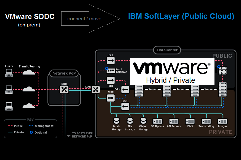Click the MBR router icon
The image size is (241, 160).
tap(111, 98)
